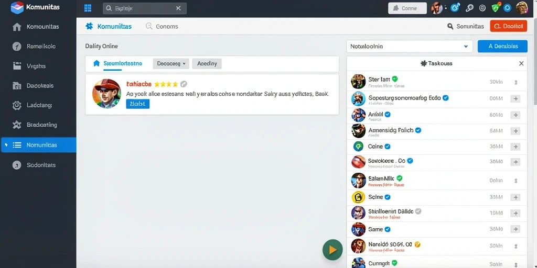Click the blue A Oenulpias button
Viewport: 537px width, 268px height.
(502, 46)
